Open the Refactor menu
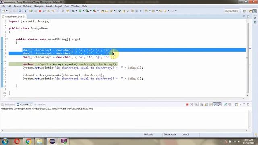 27,6
